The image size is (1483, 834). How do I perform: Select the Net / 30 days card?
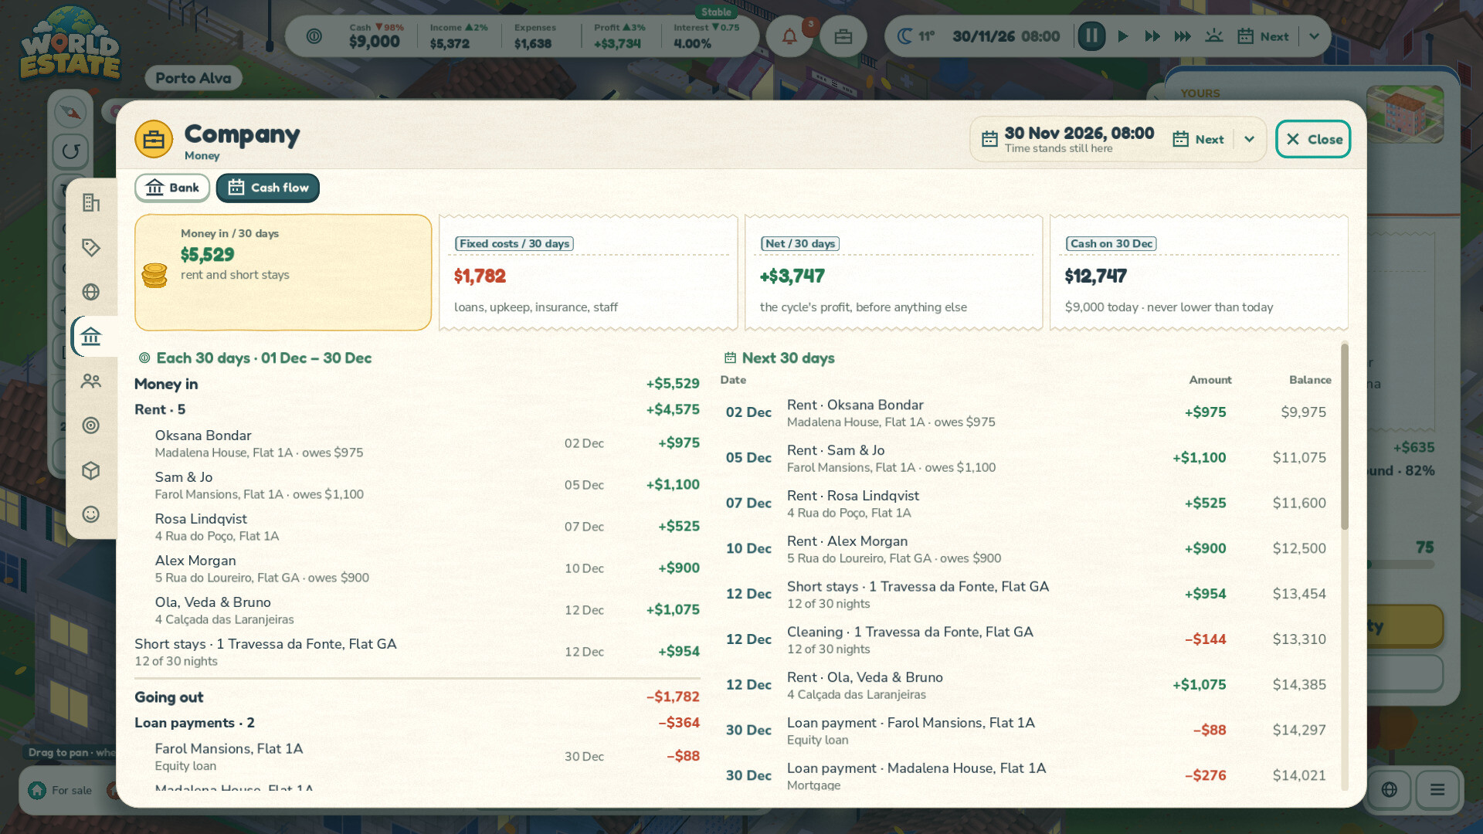tap(894, 273)
